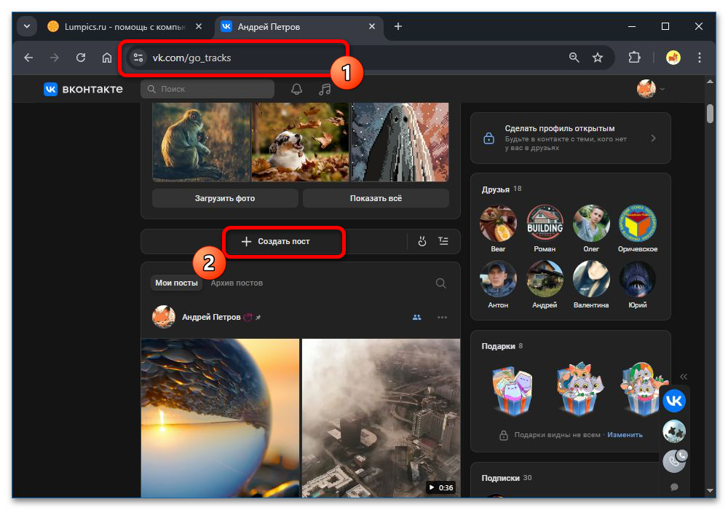728x510 pixels.
Task: Switch to the Мои посты tab
Action: point(176,283)
